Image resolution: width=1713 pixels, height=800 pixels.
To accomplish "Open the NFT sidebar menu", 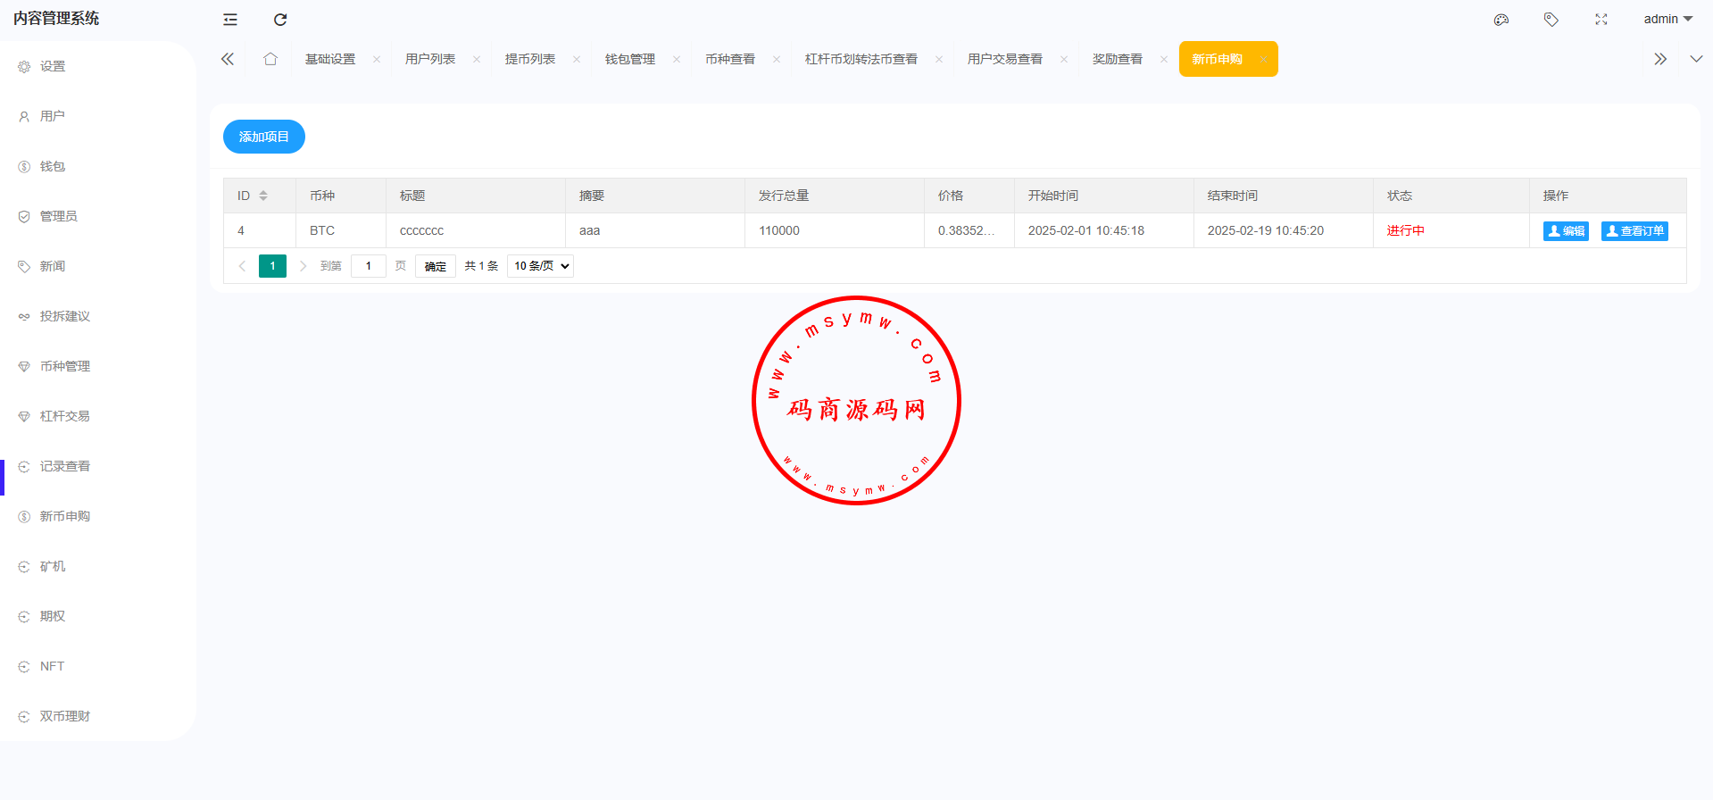I will click(x=98, y=666).
